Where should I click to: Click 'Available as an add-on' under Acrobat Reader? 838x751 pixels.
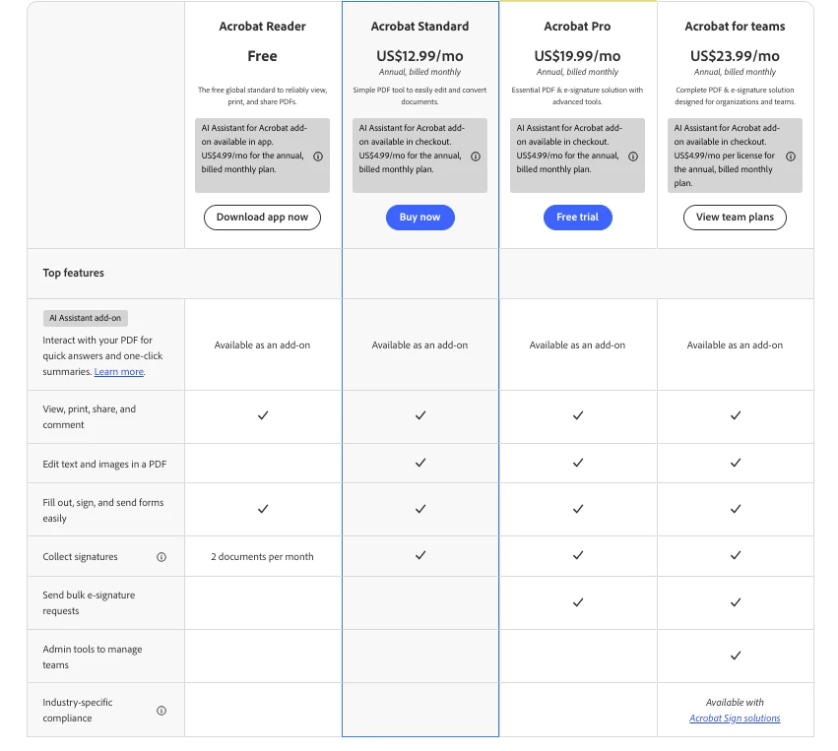pos(262,345)
